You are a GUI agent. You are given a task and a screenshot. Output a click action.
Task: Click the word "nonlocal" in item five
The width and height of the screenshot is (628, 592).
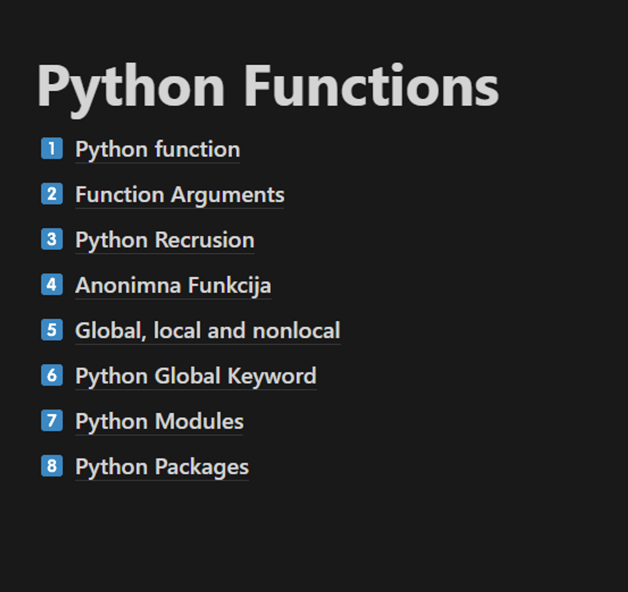pyautogui.click(x=296, y=331)
